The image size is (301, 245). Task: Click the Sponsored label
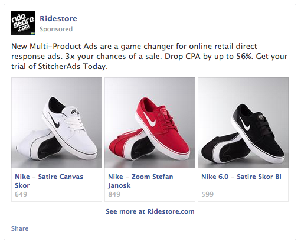click(56, 29)
